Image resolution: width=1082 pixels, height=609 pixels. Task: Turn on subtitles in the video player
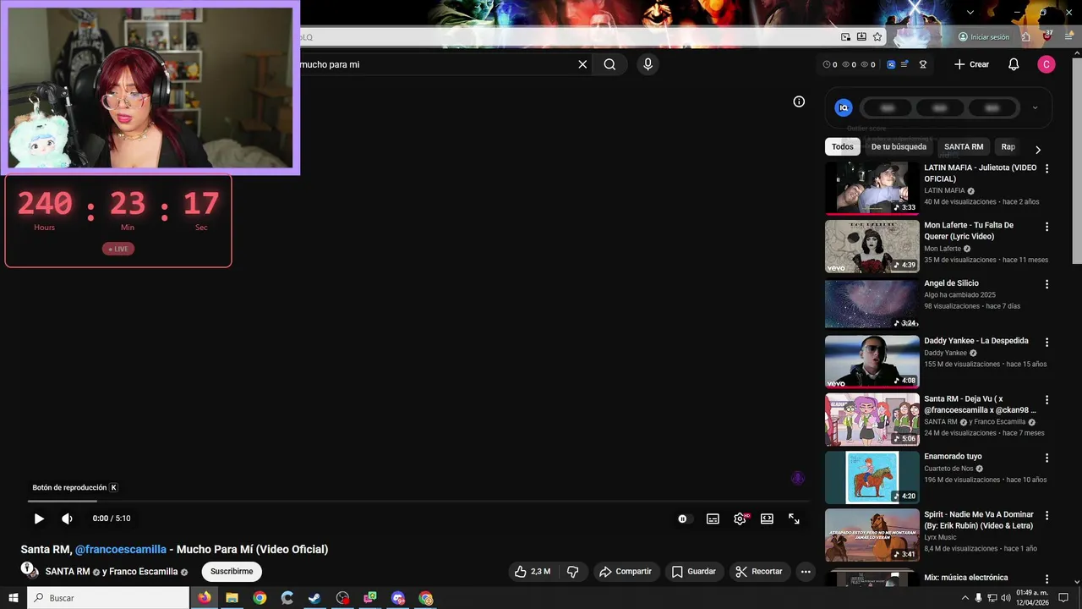(713, 518)
